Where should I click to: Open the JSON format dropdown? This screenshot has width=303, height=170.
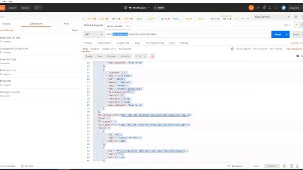click(140, 56)
